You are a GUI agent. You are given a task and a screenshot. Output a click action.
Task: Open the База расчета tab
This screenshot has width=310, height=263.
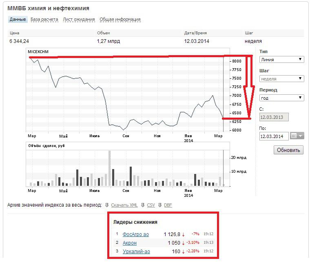coord(44,19)
